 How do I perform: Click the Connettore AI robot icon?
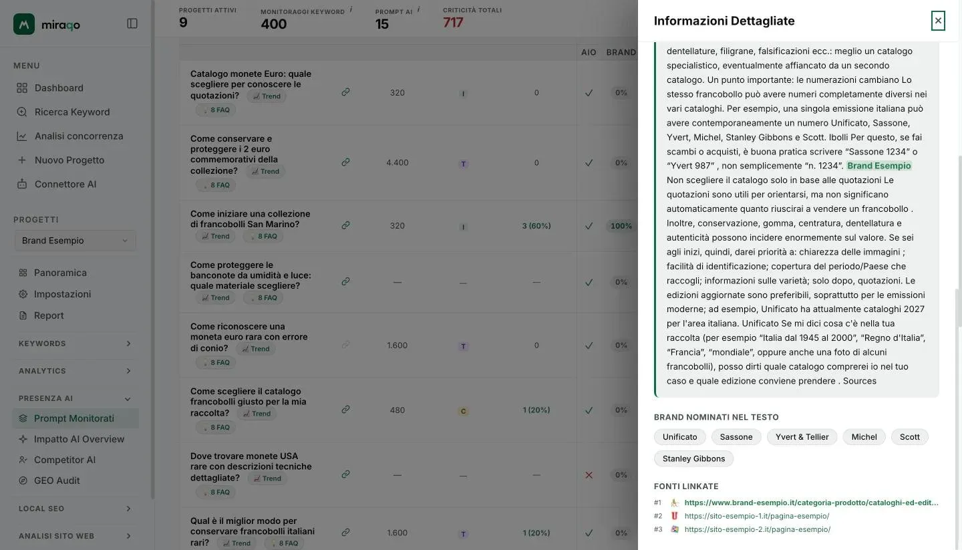[x=22, y=184]
